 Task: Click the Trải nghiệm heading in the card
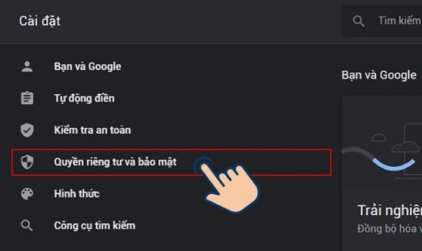pyautogui.click(x=389, y=211)
